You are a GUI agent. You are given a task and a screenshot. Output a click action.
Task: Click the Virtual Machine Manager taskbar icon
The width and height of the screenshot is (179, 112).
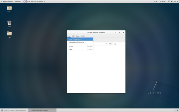(x=31, y=110)
